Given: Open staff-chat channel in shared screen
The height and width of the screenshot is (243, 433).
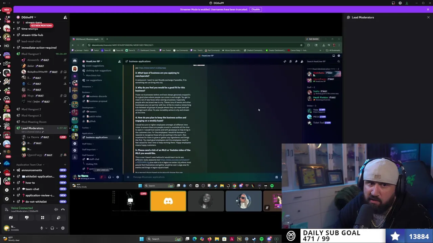Looking at the screenshot, I should [x=94, y=159].
